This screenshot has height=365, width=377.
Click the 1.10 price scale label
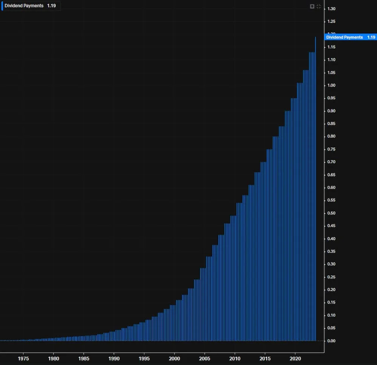[x=331, y=60]
